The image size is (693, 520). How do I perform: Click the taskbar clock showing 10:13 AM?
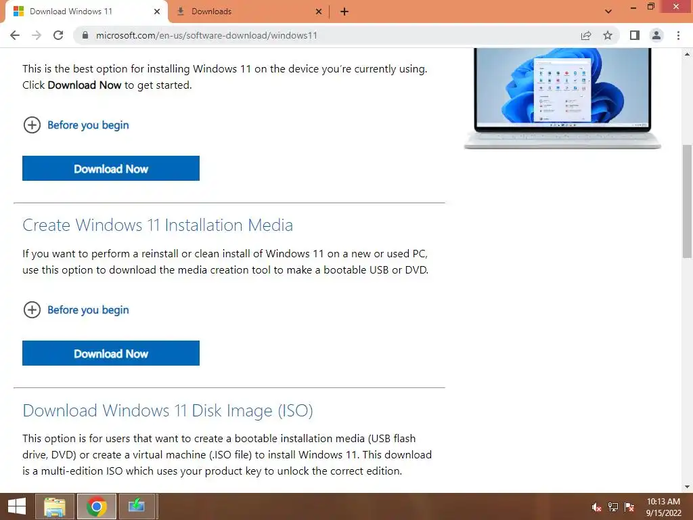tap(663, 507)
